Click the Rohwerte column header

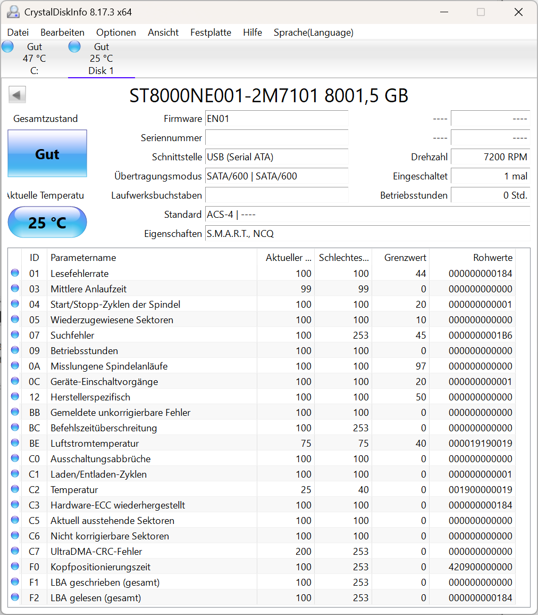pyautogui.click(x=472, y=258)
